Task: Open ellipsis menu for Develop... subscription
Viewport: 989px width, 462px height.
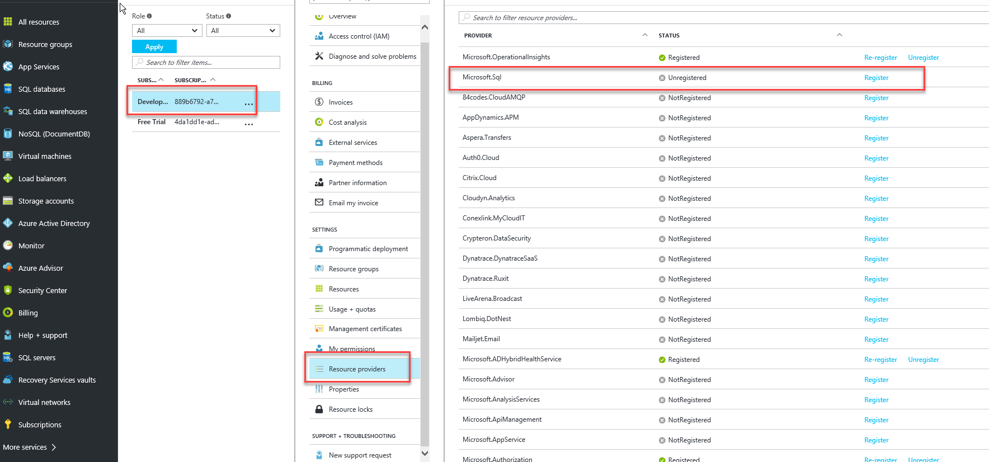Action: tap(249, 103)
